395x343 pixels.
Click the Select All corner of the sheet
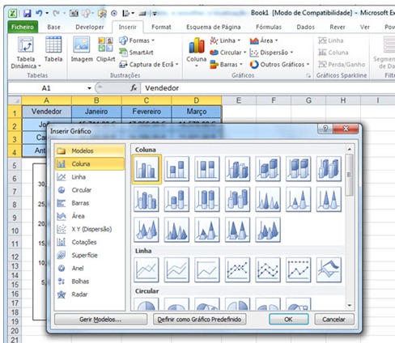(x=15, y=100)
